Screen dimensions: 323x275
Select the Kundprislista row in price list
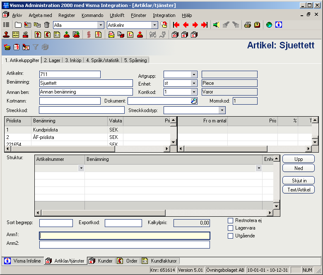87,130
